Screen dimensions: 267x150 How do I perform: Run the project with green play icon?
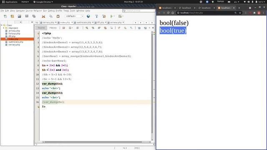click(x=111, y=16)
